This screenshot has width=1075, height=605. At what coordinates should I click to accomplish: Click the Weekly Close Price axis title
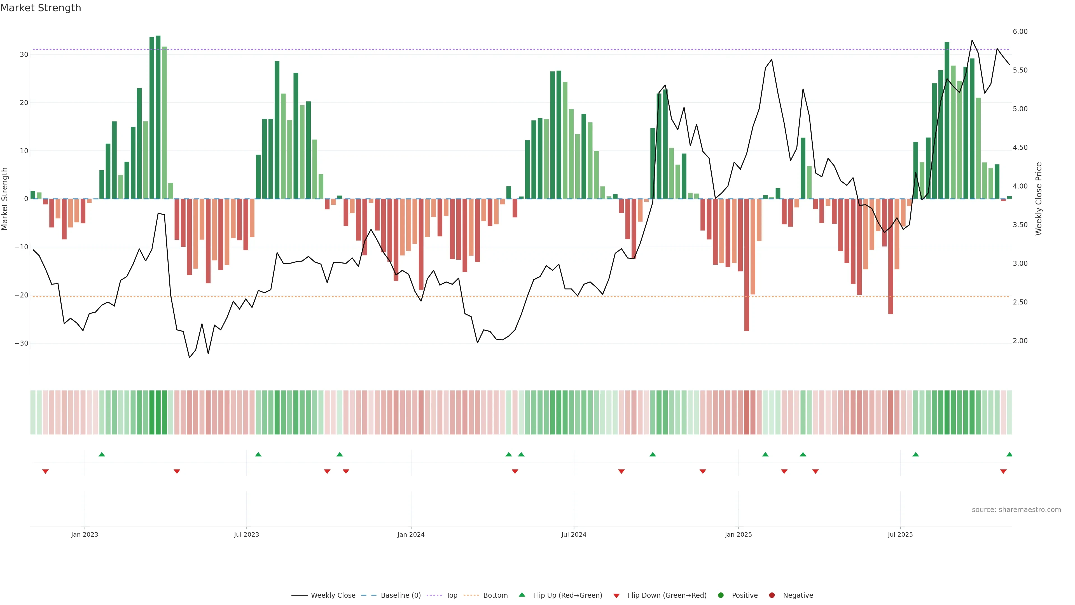pyautogui.click(x=1039, y=199)
